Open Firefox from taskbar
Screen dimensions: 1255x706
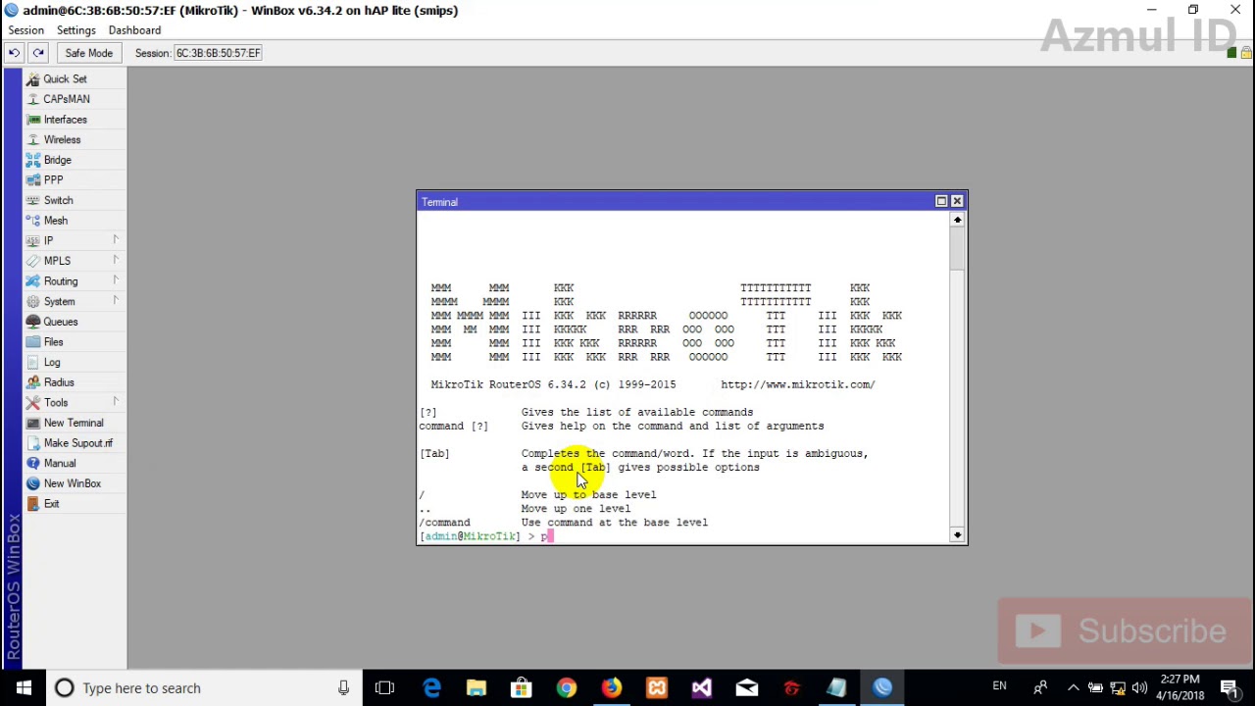pos(612,688)
